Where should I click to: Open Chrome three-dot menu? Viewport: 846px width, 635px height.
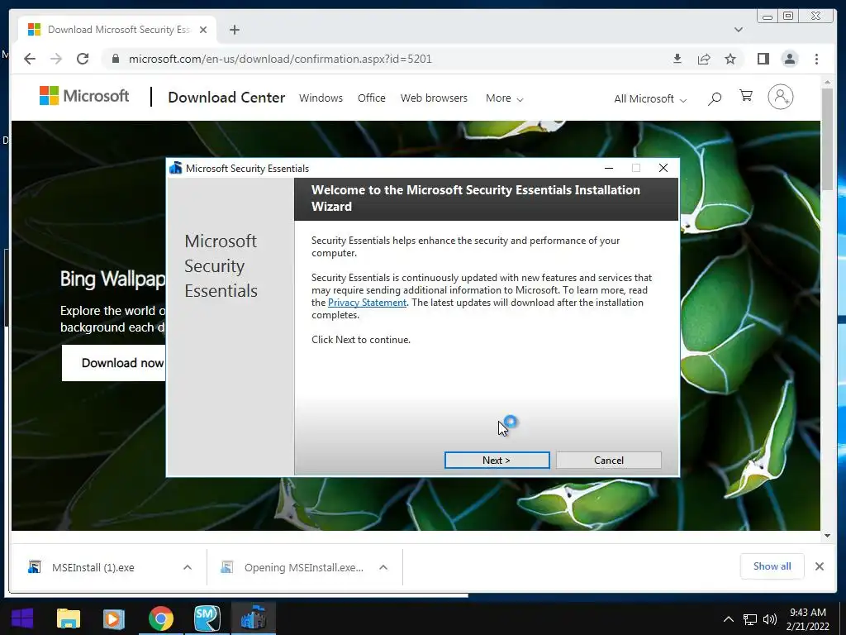pyautogui.click(x=816, y=59)
